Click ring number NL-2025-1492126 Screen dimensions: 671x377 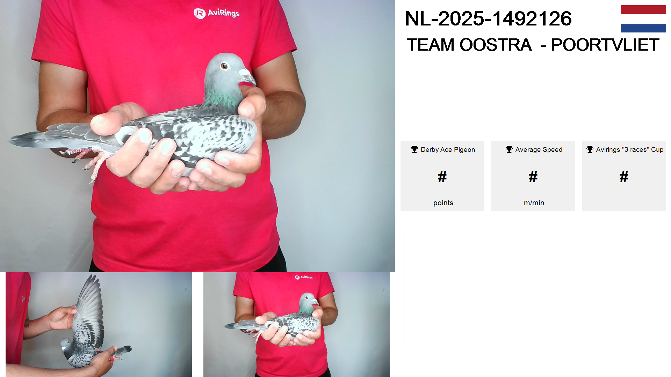pos(488,19)
